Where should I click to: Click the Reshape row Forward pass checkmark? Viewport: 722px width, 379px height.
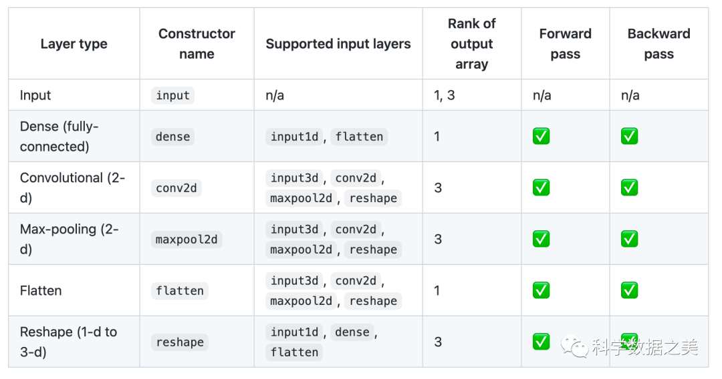pos(541,342)
